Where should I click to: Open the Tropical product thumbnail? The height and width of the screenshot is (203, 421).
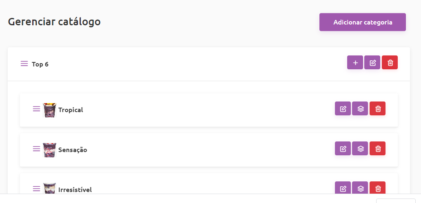[x=50, y=110]
